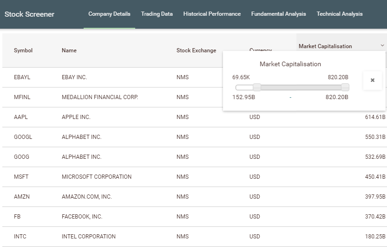This screenshot has height=250, width=387.
Task: Open the Trading Data tab
Action: [157, 14]
